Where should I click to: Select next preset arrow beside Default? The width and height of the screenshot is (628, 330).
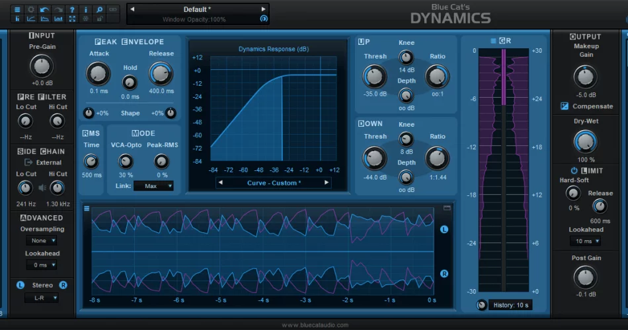(x=263, y=9)
